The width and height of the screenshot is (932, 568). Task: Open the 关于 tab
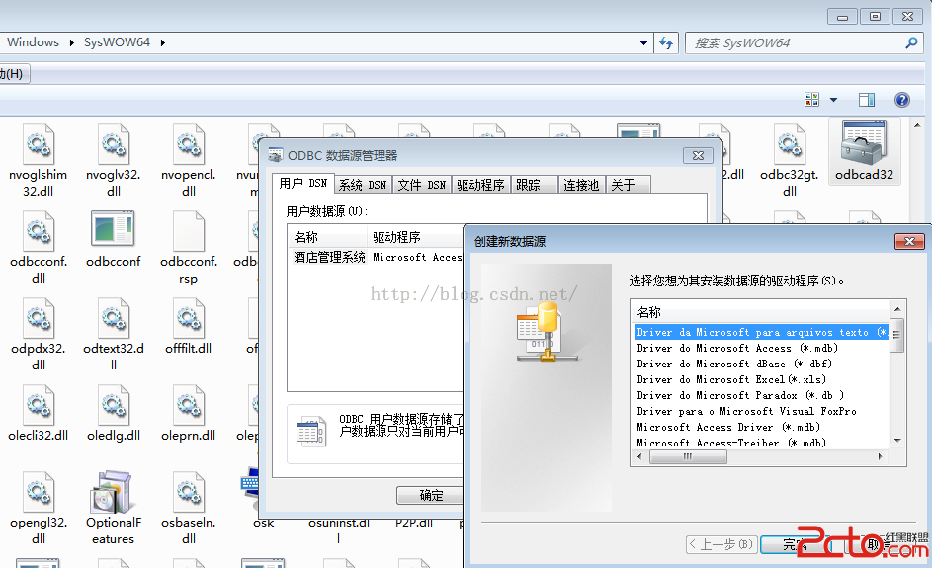[x=628, y=185]
